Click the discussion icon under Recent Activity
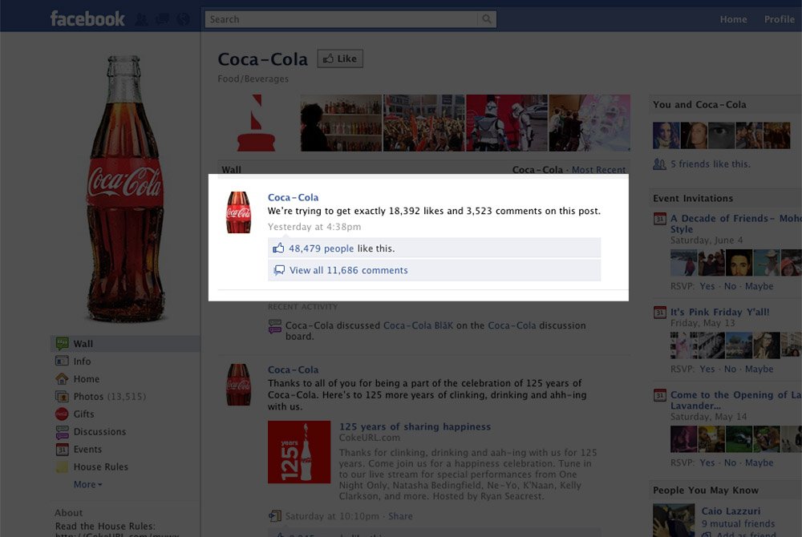The image size is (802, 537). tap(274, 326)
